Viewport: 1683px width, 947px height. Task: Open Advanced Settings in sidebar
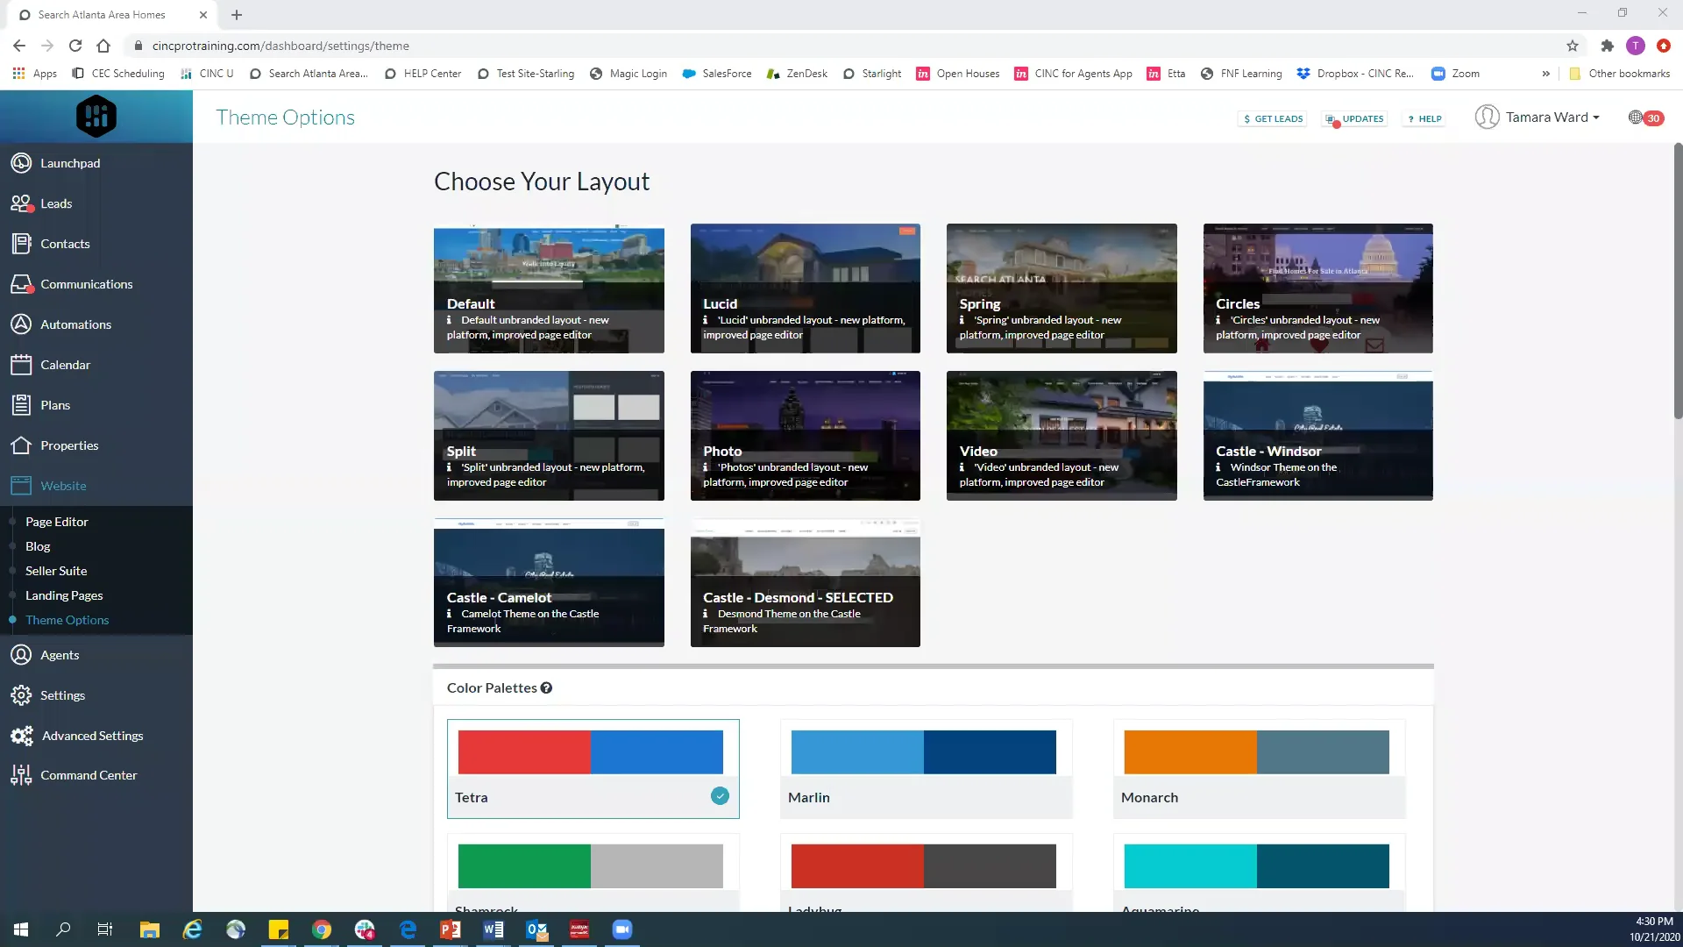(92, 736)
